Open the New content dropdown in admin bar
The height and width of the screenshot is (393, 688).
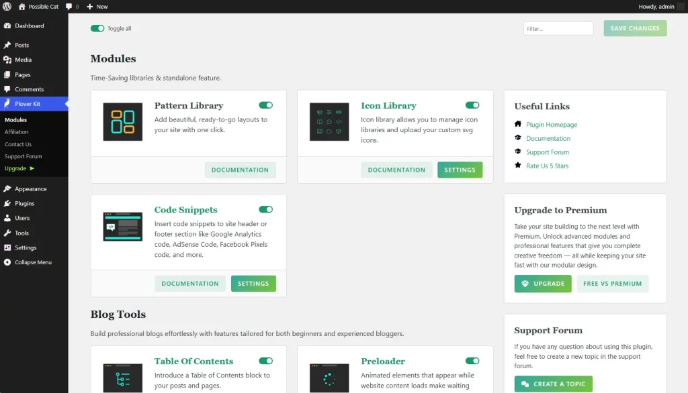click(x=97, y=7)
